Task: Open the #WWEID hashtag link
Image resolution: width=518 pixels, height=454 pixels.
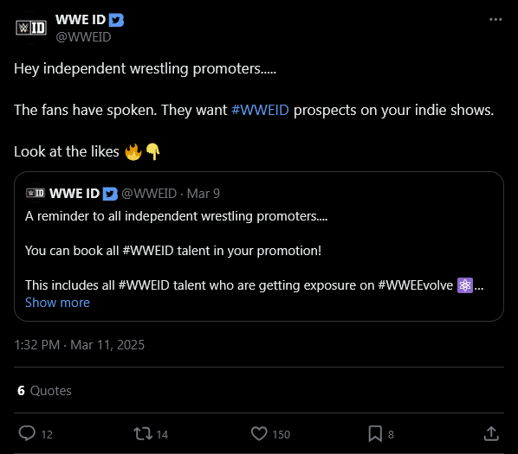Action: tap(260, 110)
